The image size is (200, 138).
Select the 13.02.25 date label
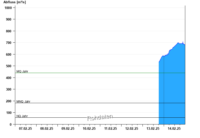coord(153,129)
